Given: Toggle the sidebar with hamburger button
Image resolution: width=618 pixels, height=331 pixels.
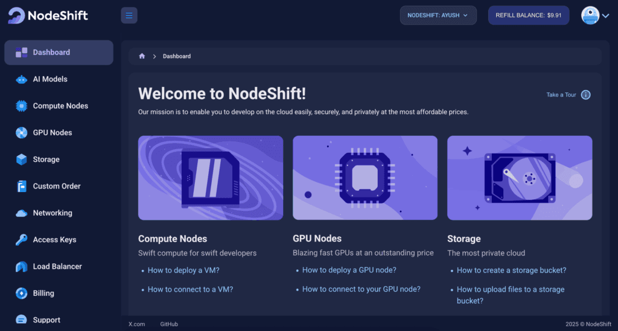Looking at the screenshot, I should [x=129, y=15].
